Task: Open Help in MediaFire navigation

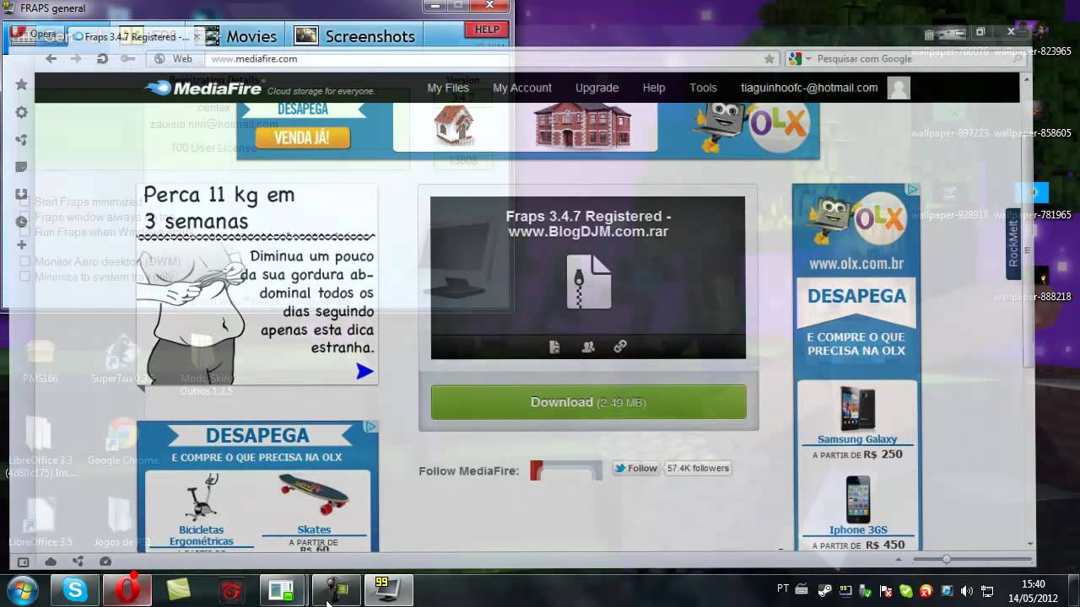Action: (654, 88)
